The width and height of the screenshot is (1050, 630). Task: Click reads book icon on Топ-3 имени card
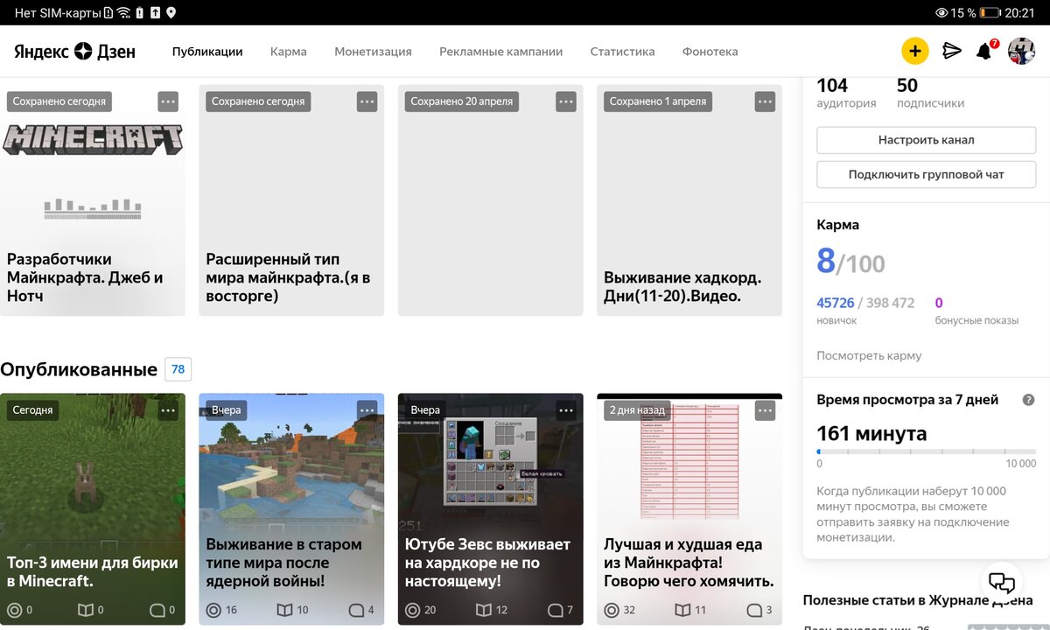coord(86,610)
